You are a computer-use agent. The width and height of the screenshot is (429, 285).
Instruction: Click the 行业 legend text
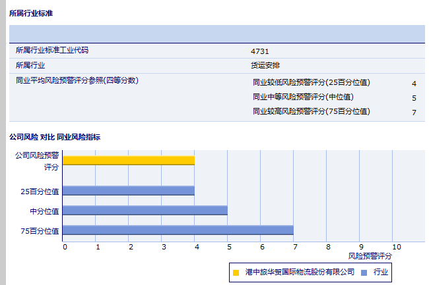[381, 272]
